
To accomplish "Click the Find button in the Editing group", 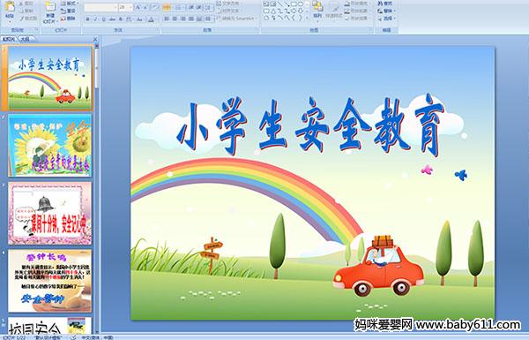I will [385, 4].
